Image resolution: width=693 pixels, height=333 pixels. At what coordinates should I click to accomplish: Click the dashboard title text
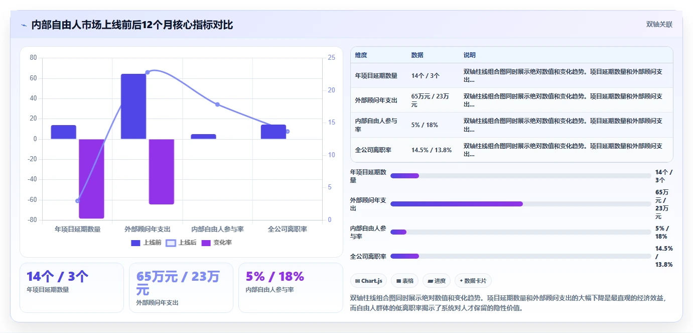pyautogui.click(x=132, y=25)
